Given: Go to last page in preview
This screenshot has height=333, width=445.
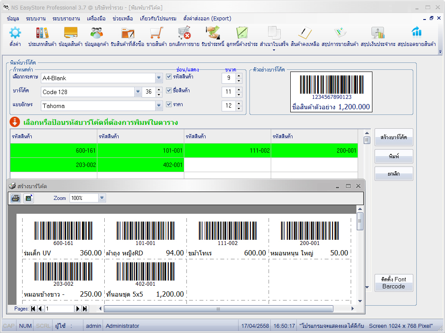Looking at the screenshot, I should [85, 309].
